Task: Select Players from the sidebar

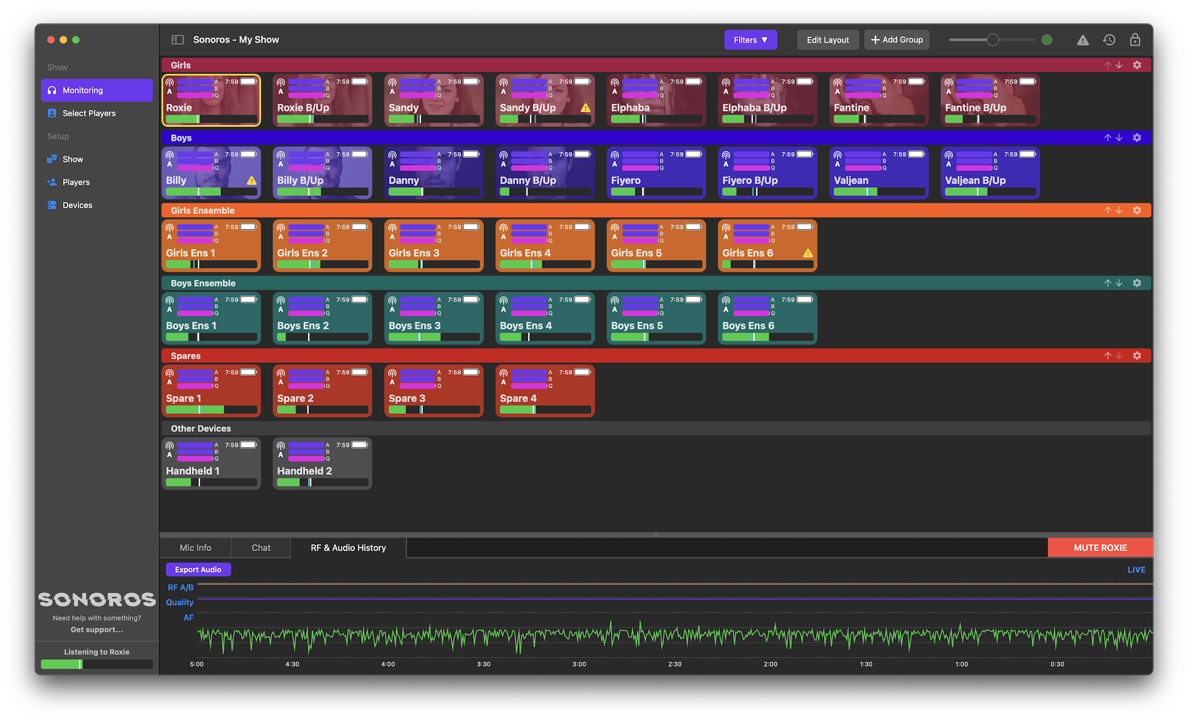Action: click(x=90, y=113)
